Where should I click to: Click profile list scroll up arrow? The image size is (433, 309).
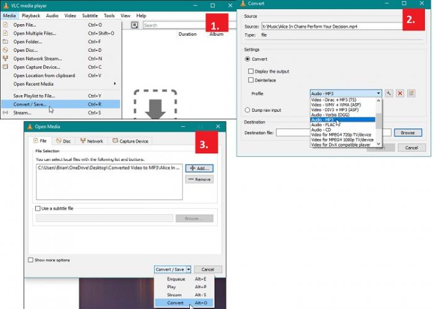pyautogui.click(x=379, y=101)
